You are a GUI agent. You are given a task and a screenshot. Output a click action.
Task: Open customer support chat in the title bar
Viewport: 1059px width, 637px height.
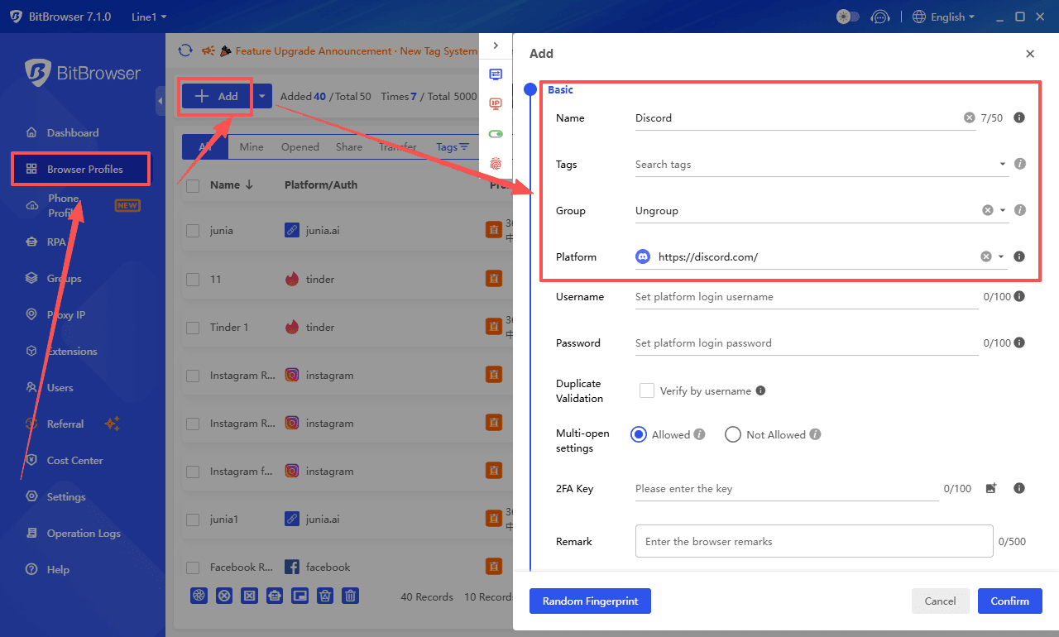click(x=880, y=17)
